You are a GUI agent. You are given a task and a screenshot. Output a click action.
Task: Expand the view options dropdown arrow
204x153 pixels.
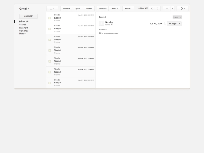pos(172,9)
